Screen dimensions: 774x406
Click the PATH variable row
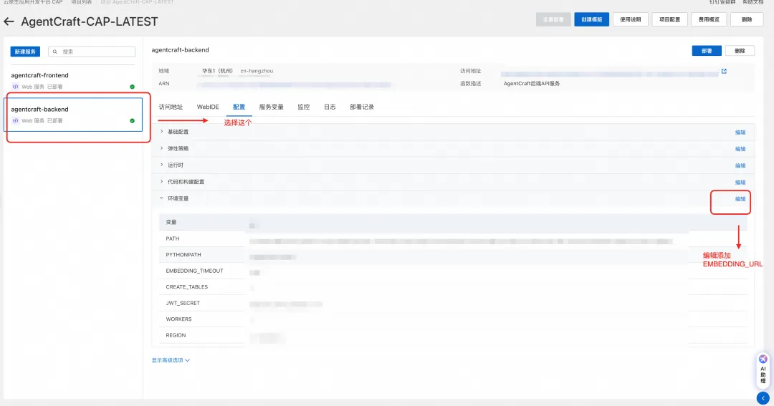pyautogui.click(x=453, y=238)
